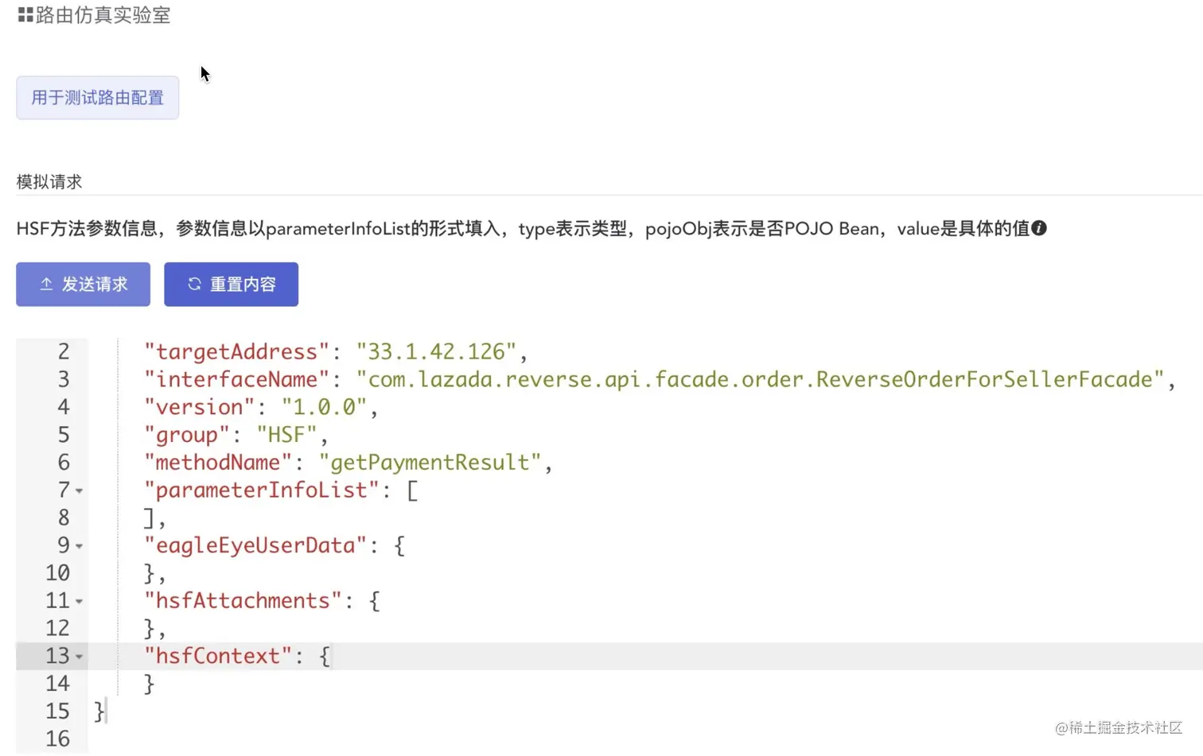Collapse eagleEyeUserData fold arrow on line 9
Image resolution: width=1203 pixels, height=756 pixels.
[79, 546]
